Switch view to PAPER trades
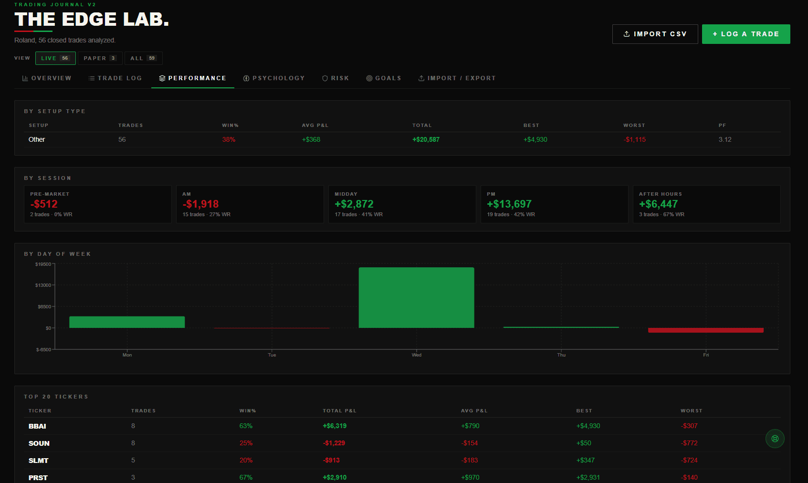This screenshot has width=808, height=483. 100,58
